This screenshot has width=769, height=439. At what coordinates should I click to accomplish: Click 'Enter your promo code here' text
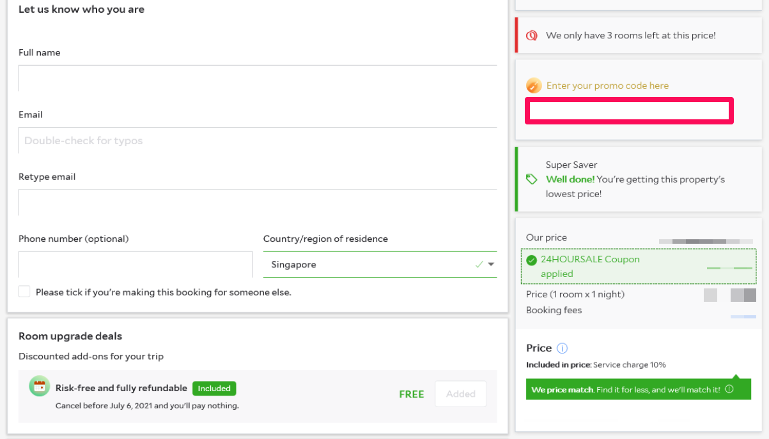pyautogui.click(x=607, y=86)
